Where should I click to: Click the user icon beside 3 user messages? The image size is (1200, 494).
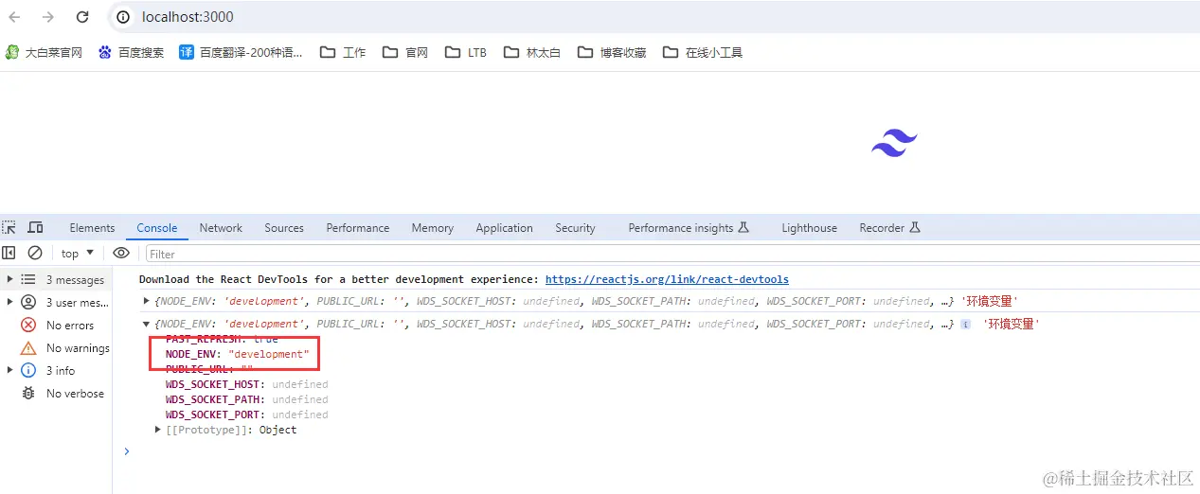tap(28, 302)
